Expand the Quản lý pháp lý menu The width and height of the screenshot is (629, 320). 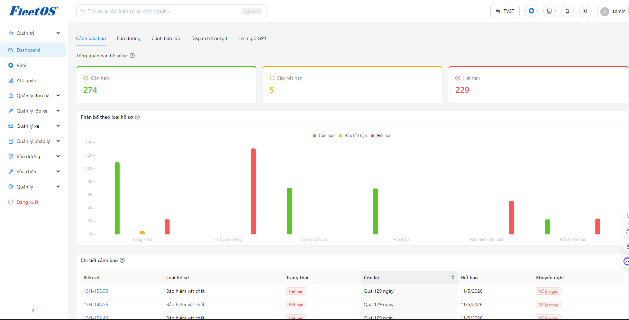click(33, 141)
